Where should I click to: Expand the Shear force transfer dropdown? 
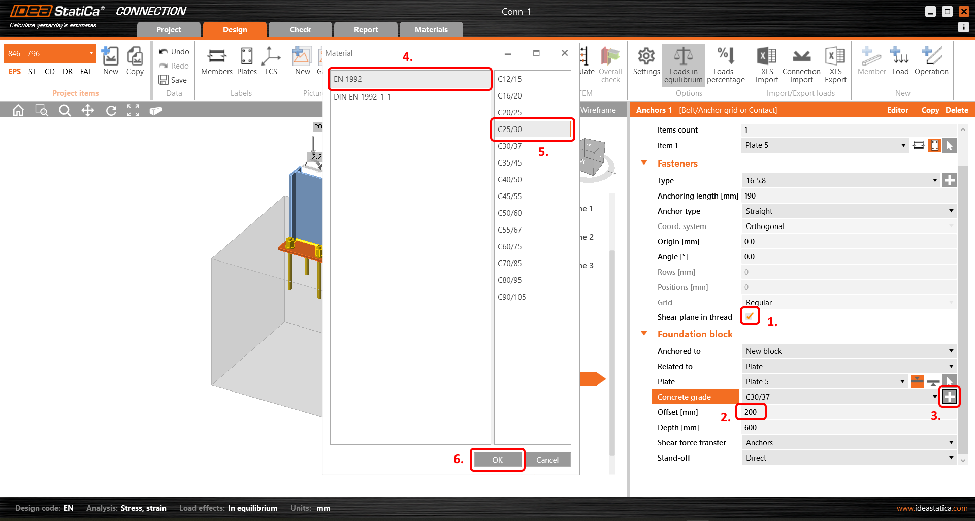pyautogui.click(x=848, y=443)
